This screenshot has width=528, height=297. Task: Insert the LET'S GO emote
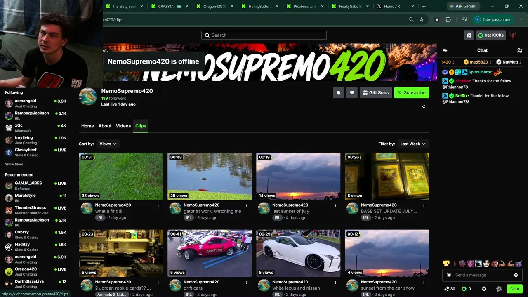446,264
